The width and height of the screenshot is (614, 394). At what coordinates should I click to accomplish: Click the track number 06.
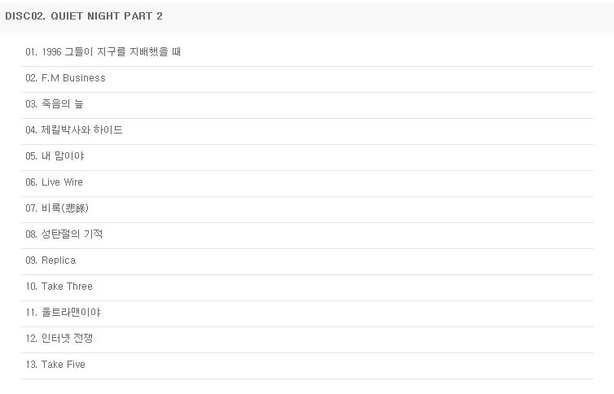click(31, 182)
